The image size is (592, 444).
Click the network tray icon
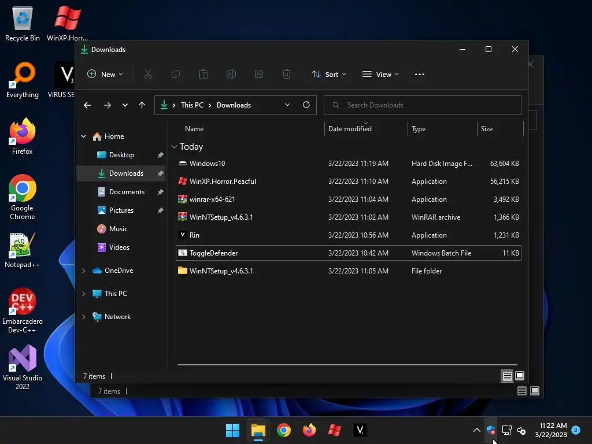pyautogui.click(x=506, y=430)
